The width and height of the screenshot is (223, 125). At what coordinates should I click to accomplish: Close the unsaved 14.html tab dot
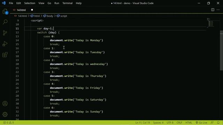(32, 10)
